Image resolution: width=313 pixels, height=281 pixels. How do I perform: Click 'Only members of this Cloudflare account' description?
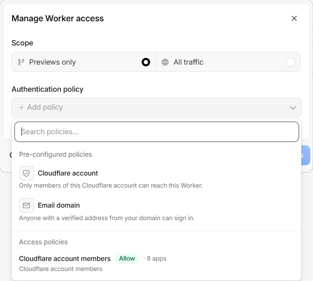[x=111, y=186]
